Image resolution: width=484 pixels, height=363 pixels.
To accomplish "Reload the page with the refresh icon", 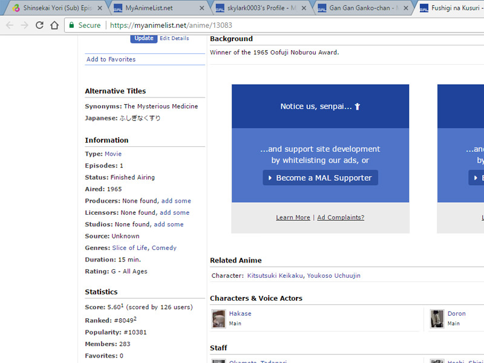I will click(x=39, y=25).
